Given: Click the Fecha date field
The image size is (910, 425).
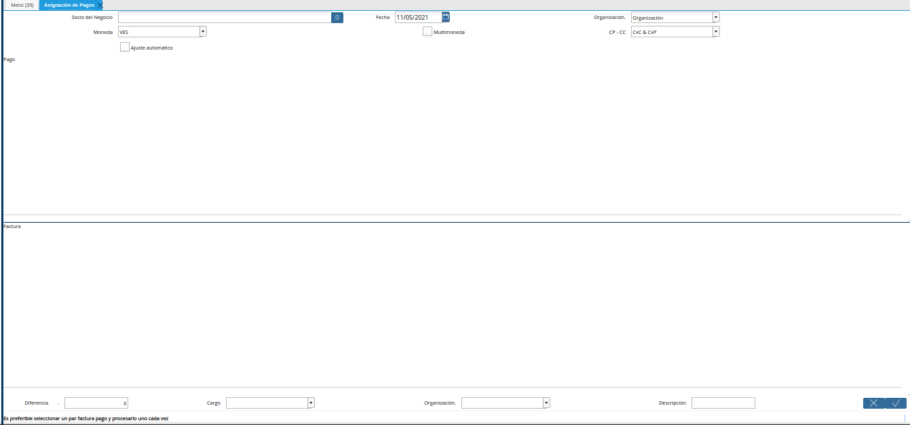Looking at the screenshot, I should point(418,18).
